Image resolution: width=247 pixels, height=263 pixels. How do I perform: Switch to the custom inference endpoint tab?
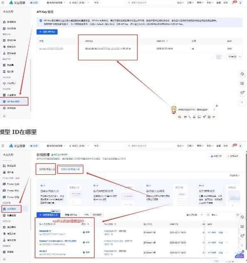click(70, 169)
